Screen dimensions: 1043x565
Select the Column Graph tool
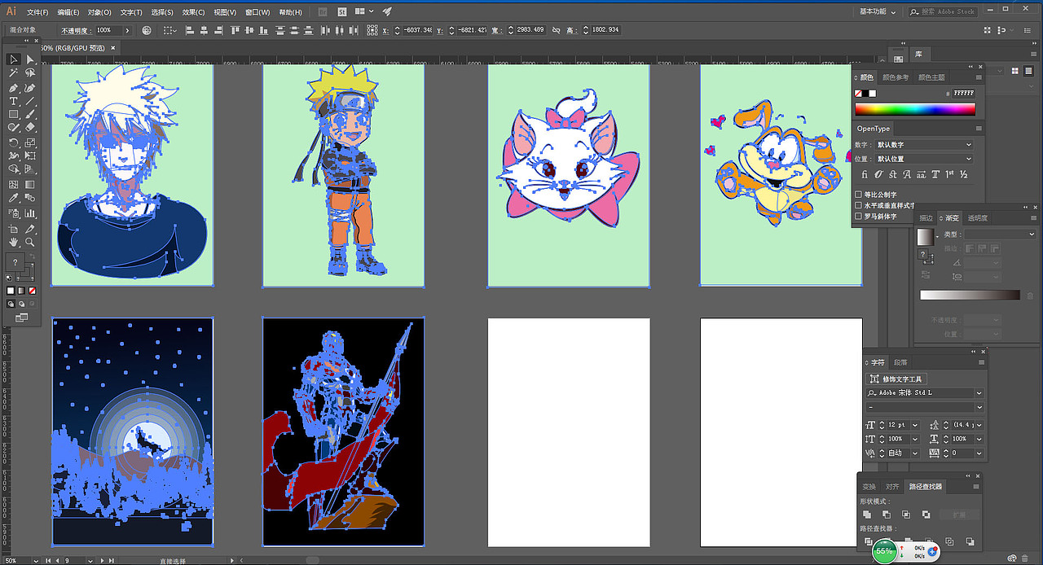coord(30,213)
